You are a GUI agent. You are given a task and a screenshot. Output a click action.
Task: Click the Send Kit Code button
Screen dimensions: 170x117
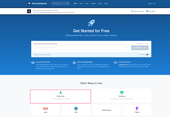140,48
